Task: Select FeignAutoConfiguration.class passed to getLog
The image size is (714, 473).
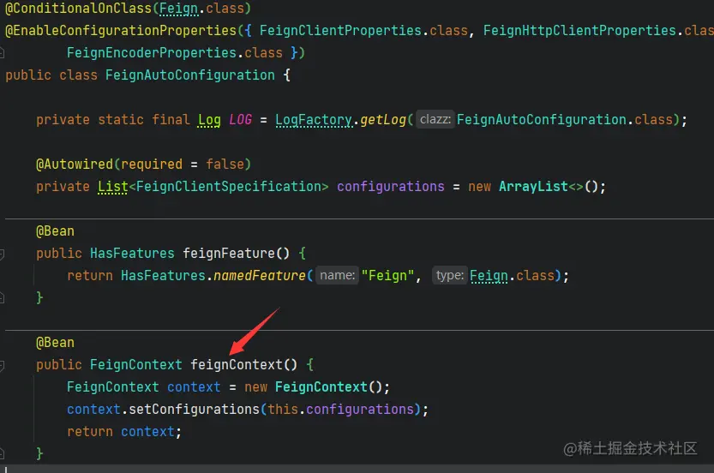Action: tap(565, 120)
